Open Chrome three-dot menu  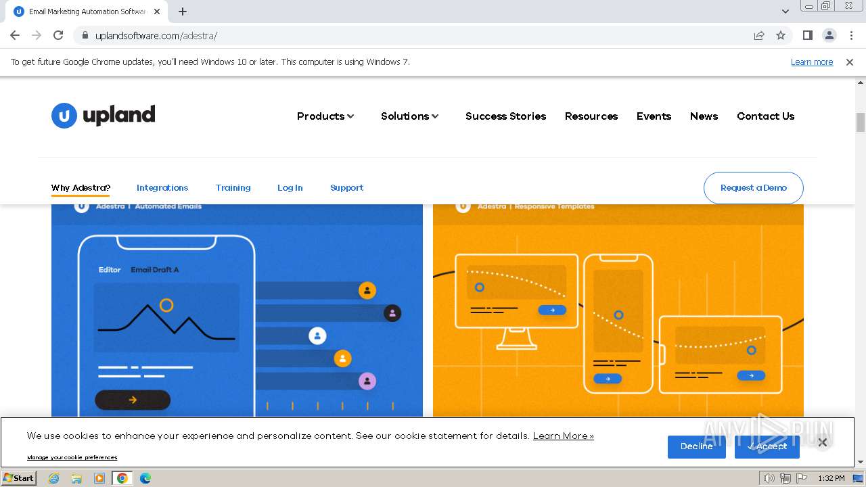[x=851, y=35]
